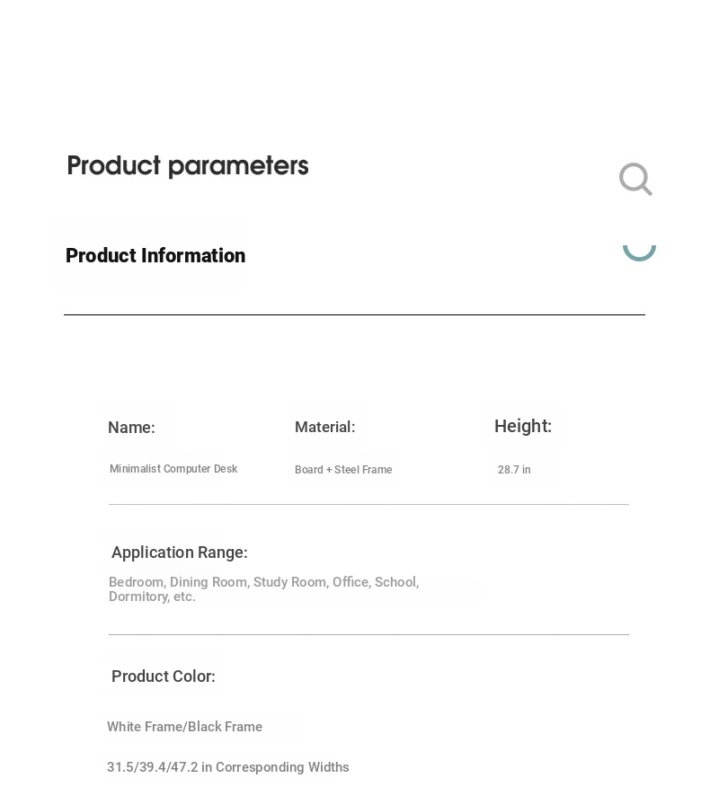This screenshot has height=787, width=710.
Task: Click the word Office in the application range
Action: [351, 582]
